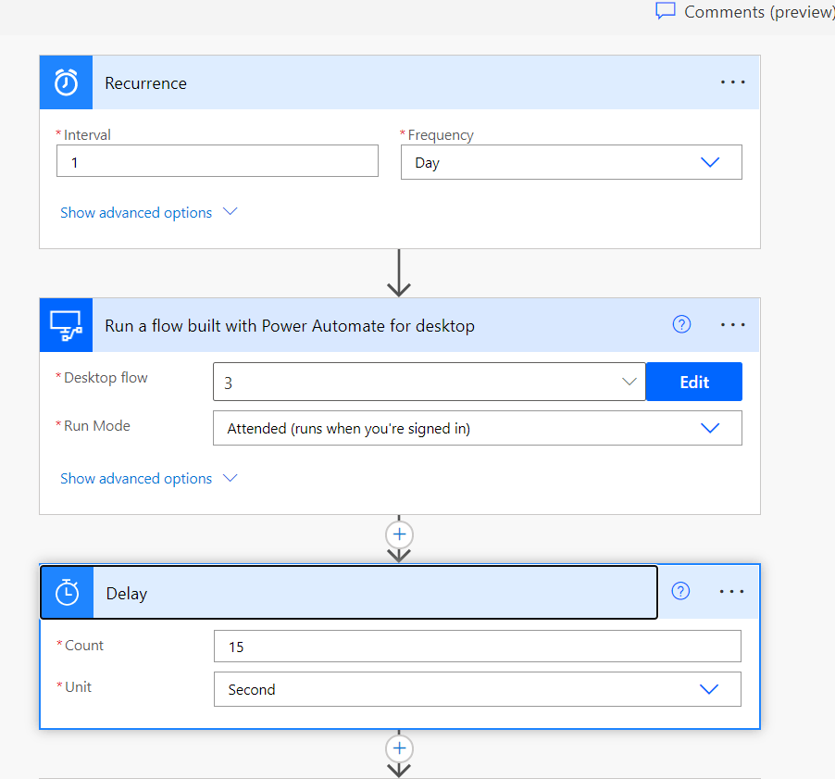Open the Desktop flow dropdown showing 3

pos(430,382)
